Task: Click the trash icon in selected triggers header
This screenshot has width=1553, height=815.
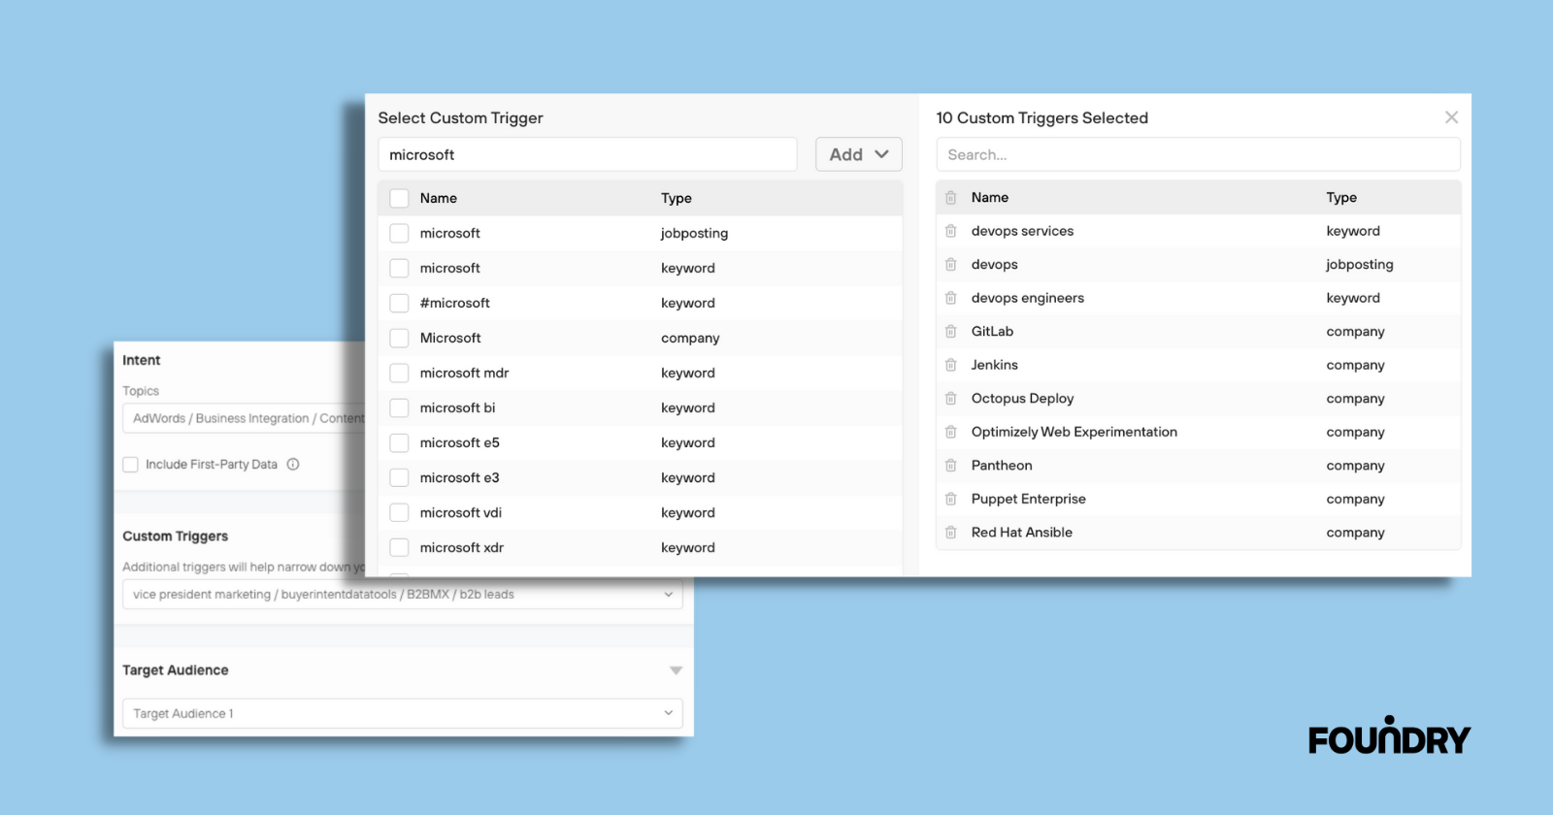Action: (951, 197)
